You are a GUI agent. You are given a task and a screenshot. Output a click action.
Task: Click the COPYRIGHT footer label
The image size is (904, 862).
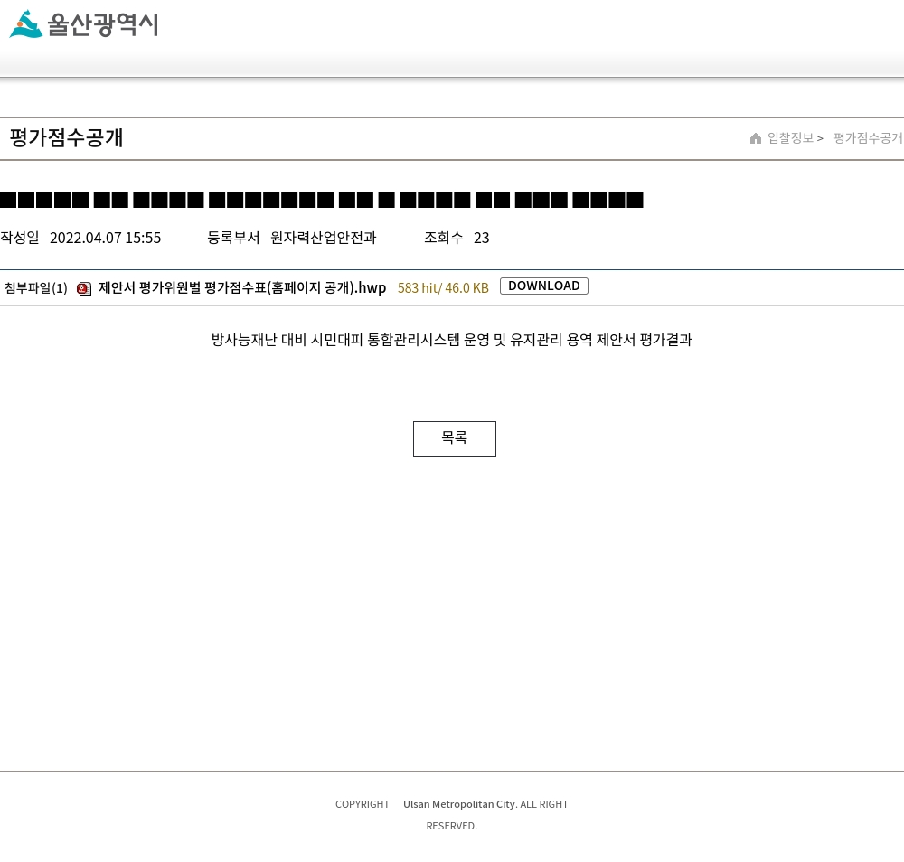363,804
